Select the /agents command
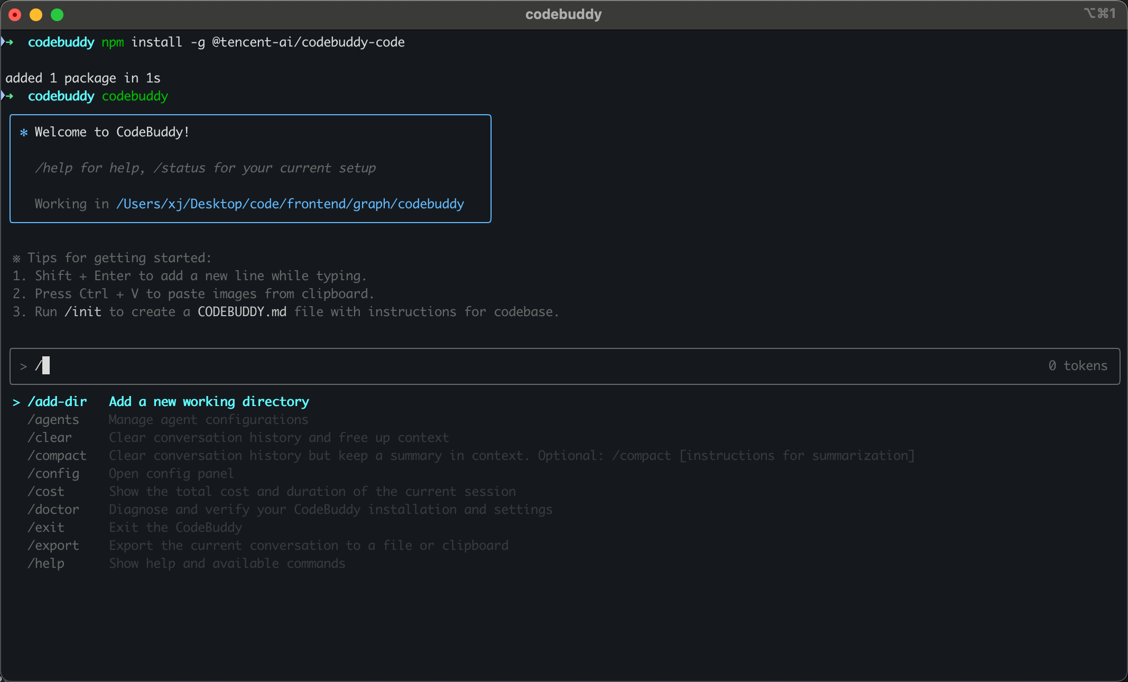 [x=53, y=420]
